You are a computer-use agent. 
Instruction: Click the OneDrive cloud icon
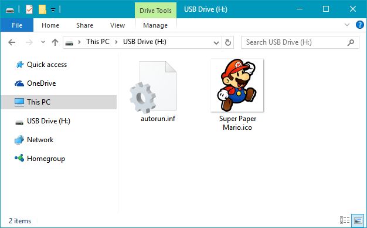pyautogui.click(x=19, y=83)
